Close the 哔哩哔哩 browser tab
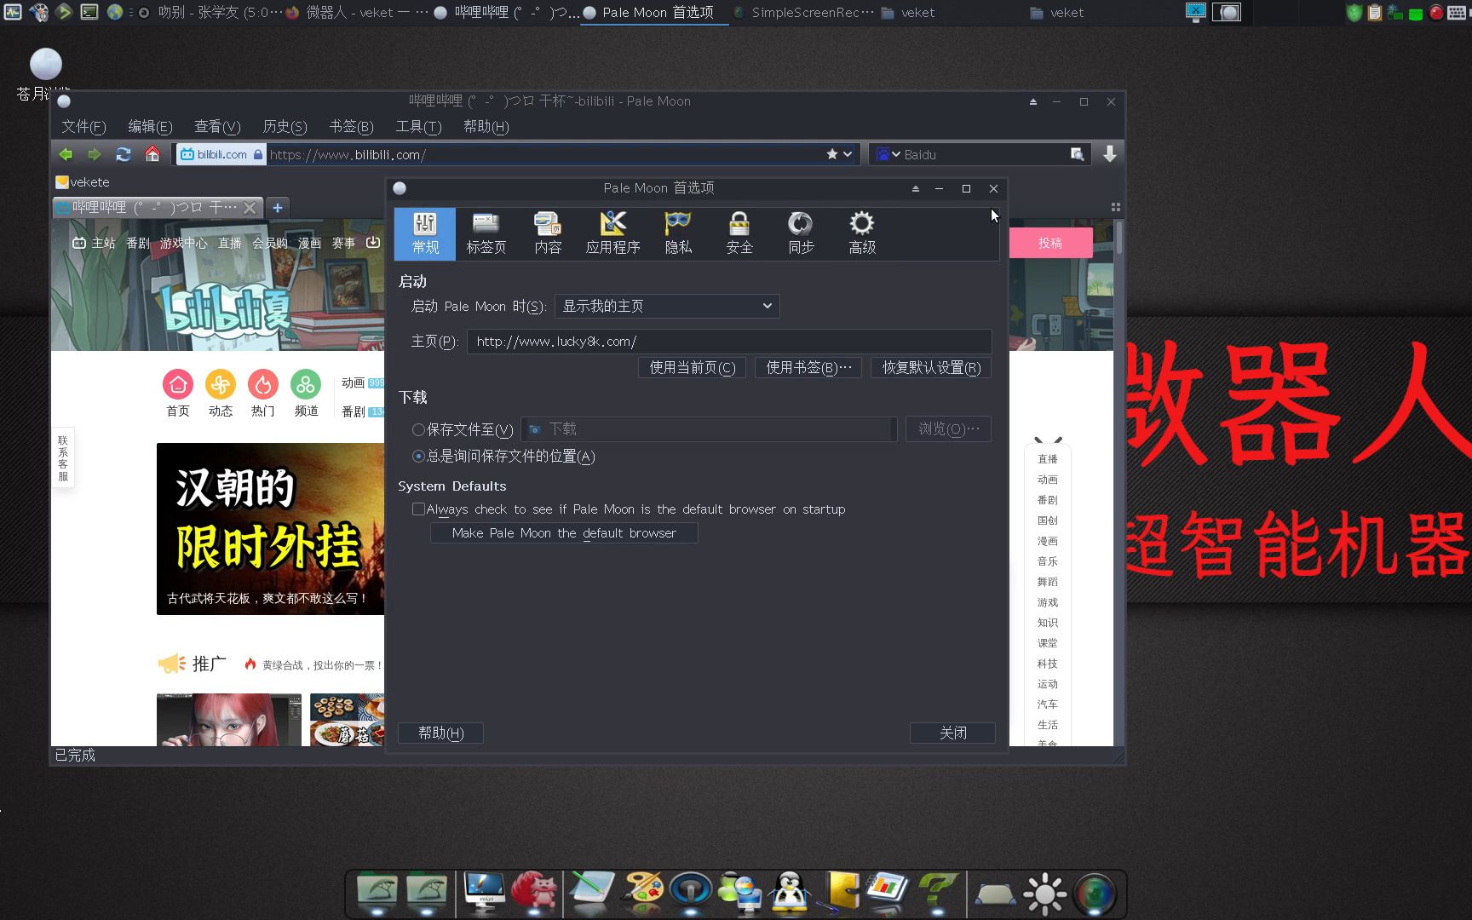1472x920 pixels. click(250, 207)
